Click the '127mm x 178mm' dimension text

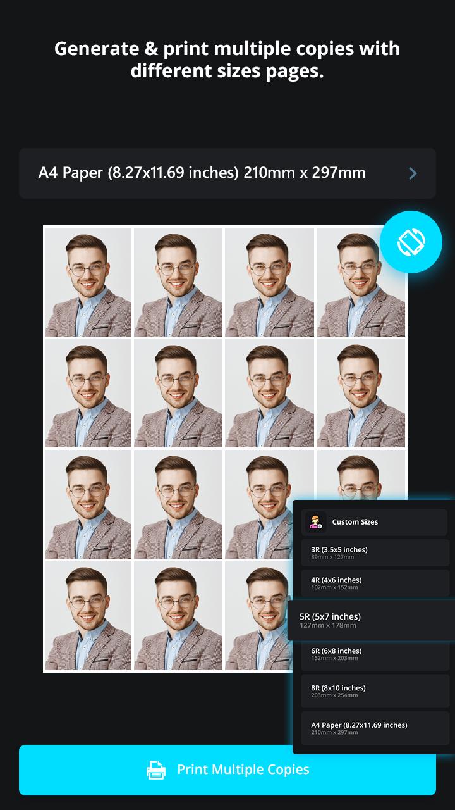[x=328, y=626]
